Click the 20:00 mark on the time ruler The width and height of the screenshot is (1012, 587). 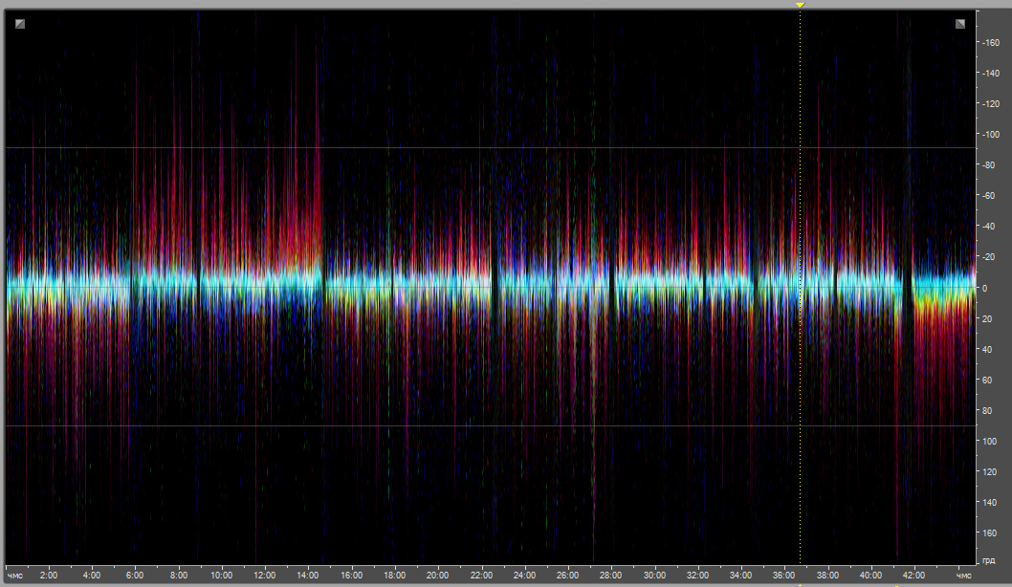(x=438, y=576)
